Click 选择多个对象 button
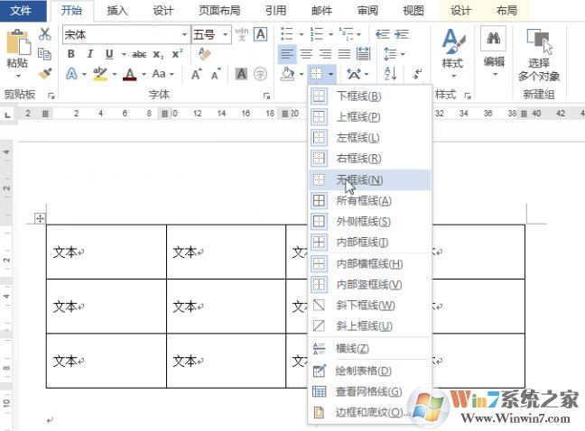Image resolution: width=585 pixels, height=431 pixels. [538, 54]
